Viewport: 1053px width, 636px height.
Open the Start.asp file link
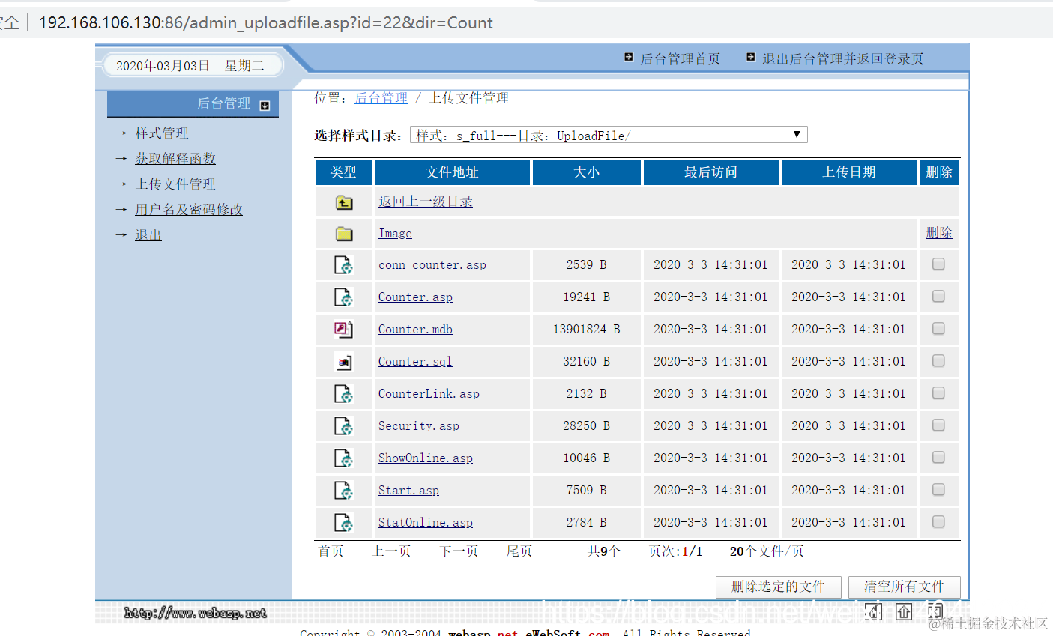tap(408, 491)
